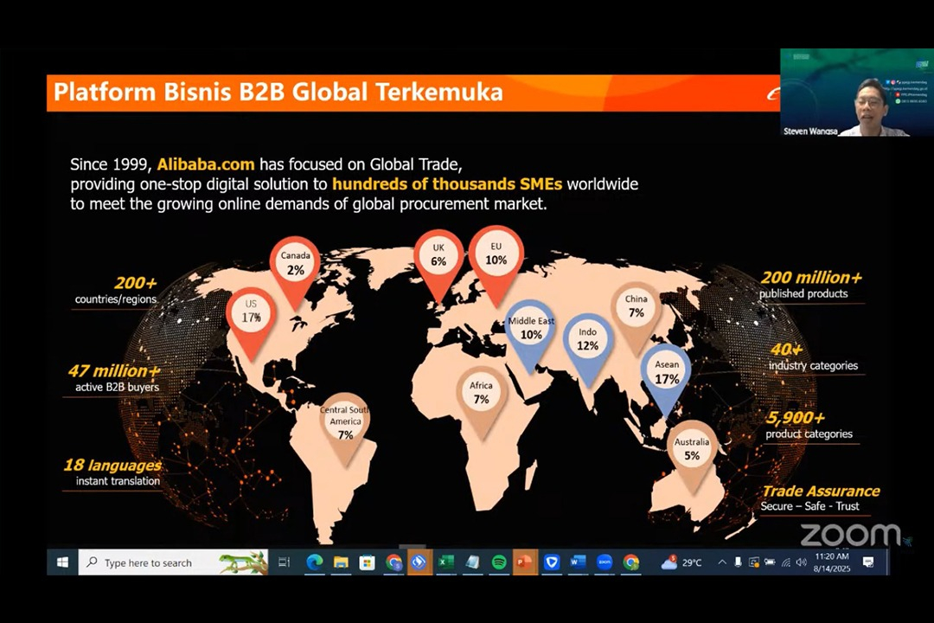Open Chrome icon beside Microsoft Store
Image resolution: width=934 pixels, height=623 pixels.
tap(393, 562)
